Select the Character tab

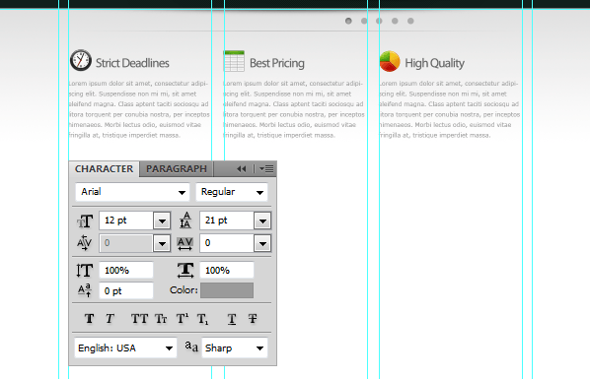click(104, 169)
